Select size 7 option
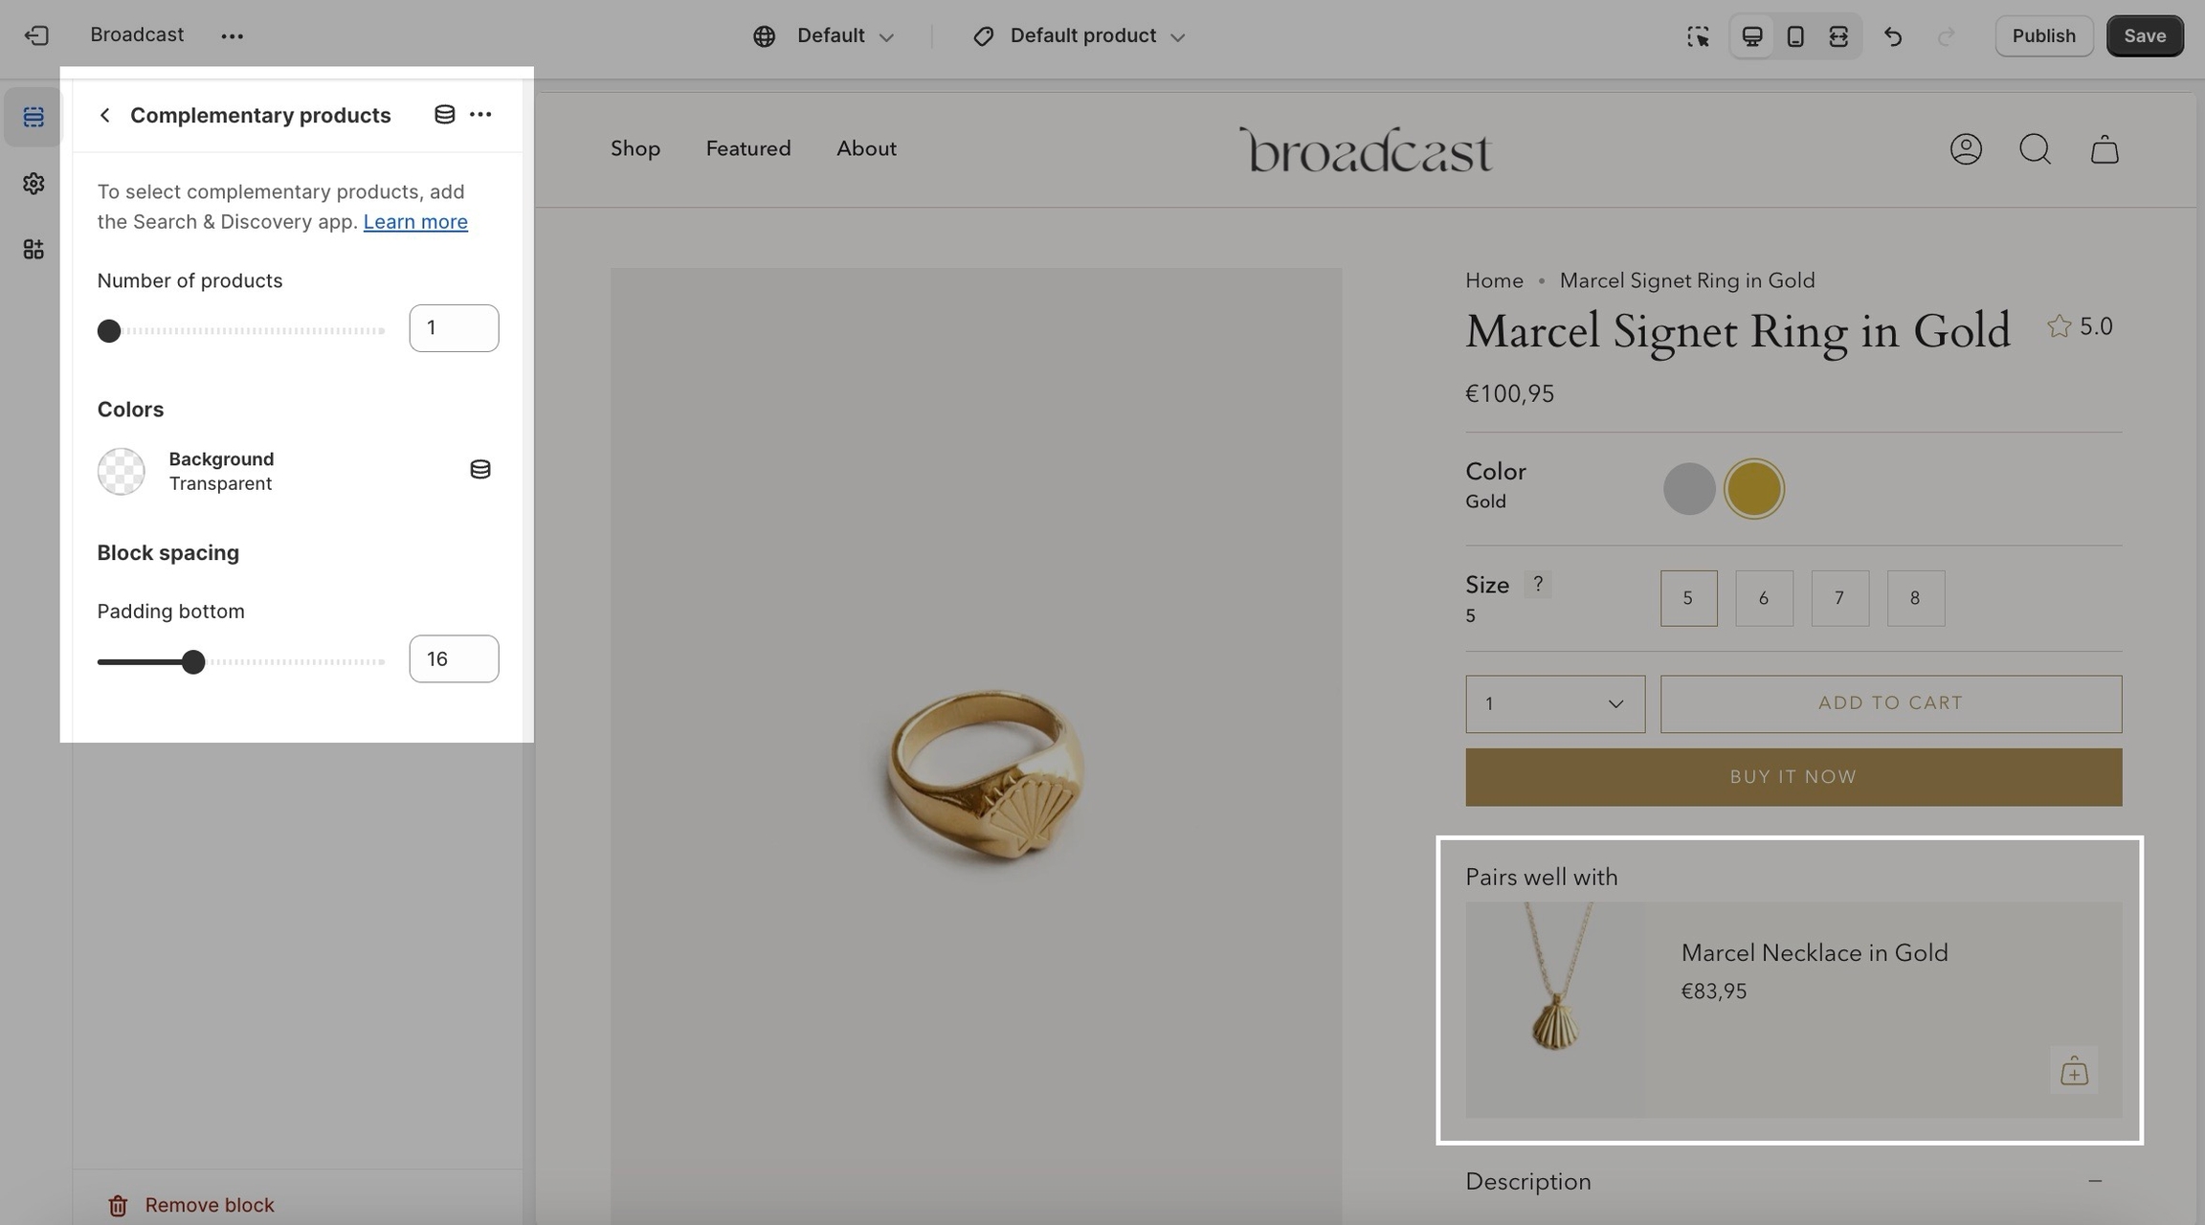 [1839, 598]
